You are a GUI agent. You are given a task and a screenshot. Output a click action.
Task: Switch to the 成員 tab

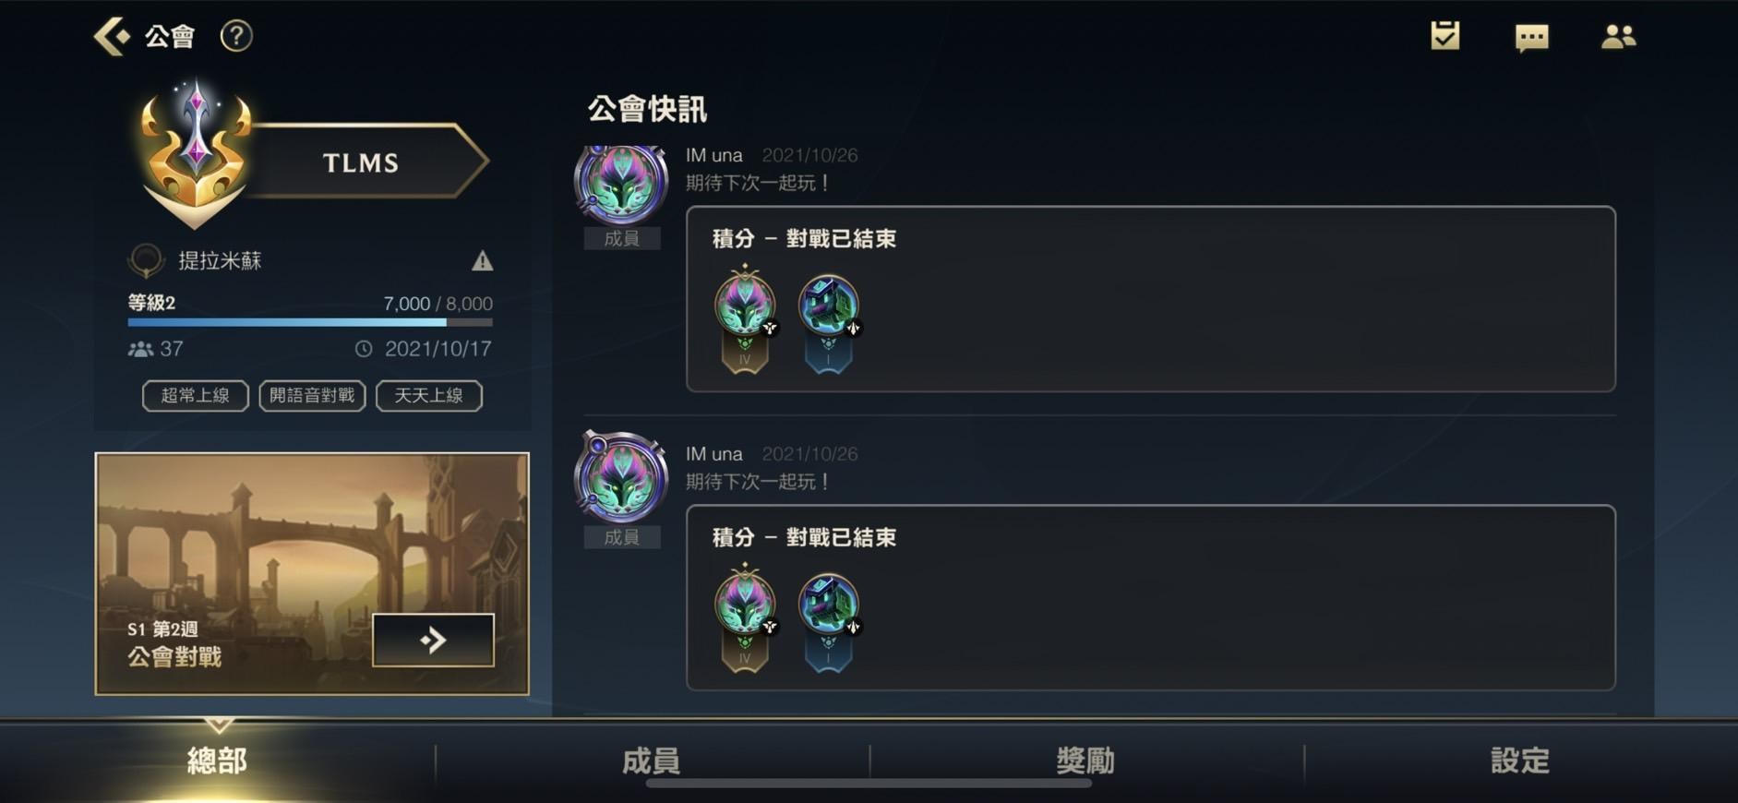click(652, 761)
